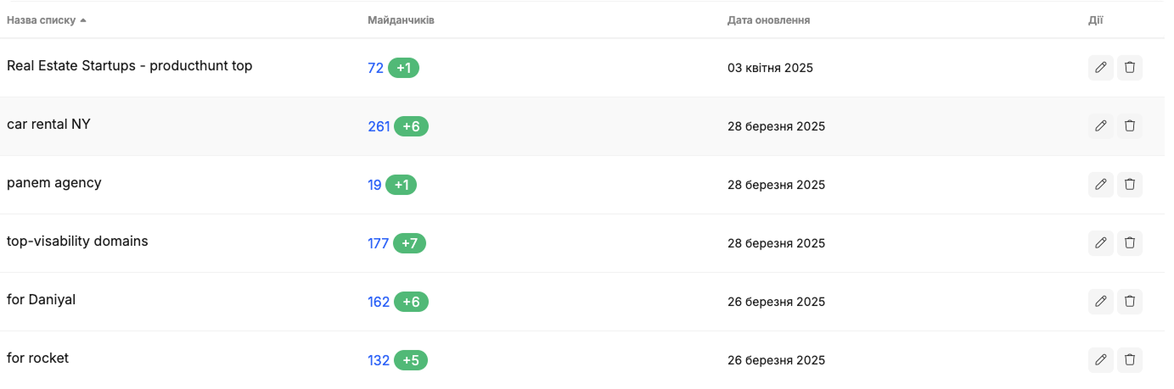Delete the car rental NY list
1174x389 pixels.
pos(1130,126)
